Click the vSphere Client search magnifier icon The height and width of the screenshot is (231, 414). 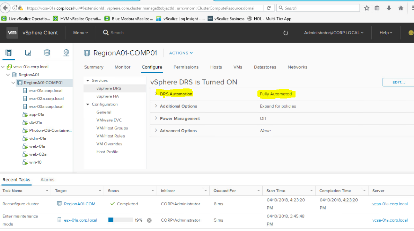[x=106, y=33]
